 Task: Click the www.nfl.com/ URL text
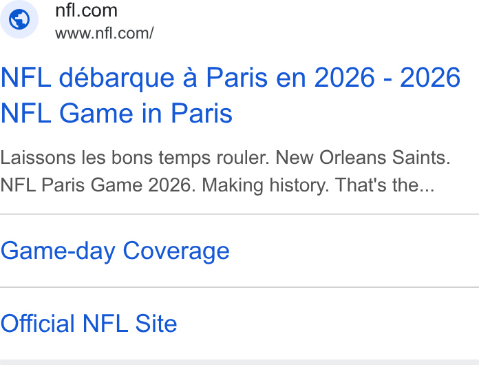(104, 33)
